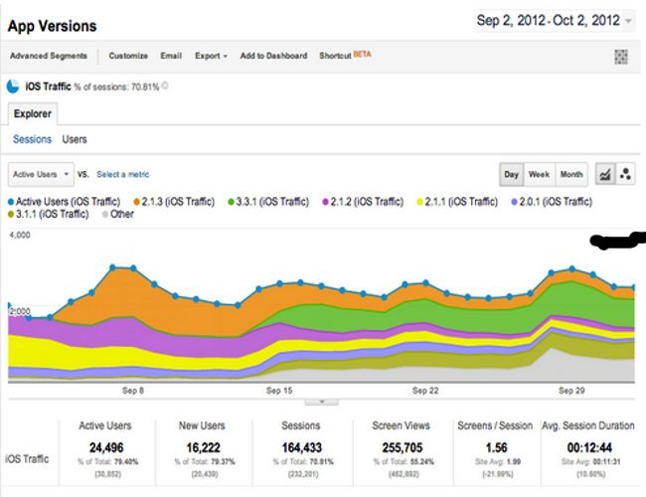Select the Week granularity button
Image resolution: width=646 pixels, height=497 pixels.
pyautogui.click(x=539, y=174)
